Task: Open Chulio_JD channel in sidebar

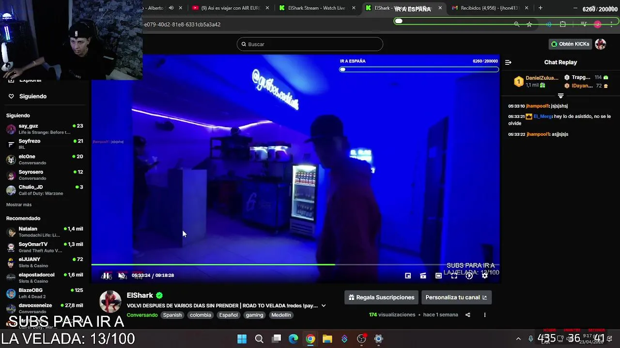Action: pyautogui.click(x=45, y=190)
